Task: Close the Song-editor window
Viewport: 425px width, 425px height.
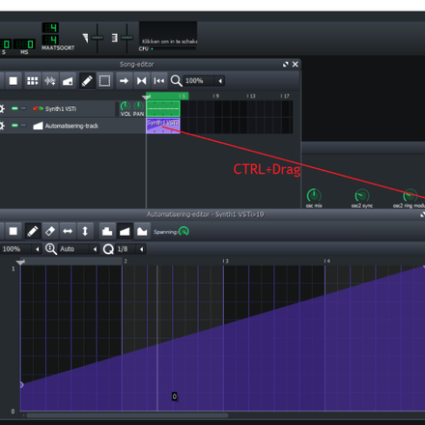Action: point(296,65)
